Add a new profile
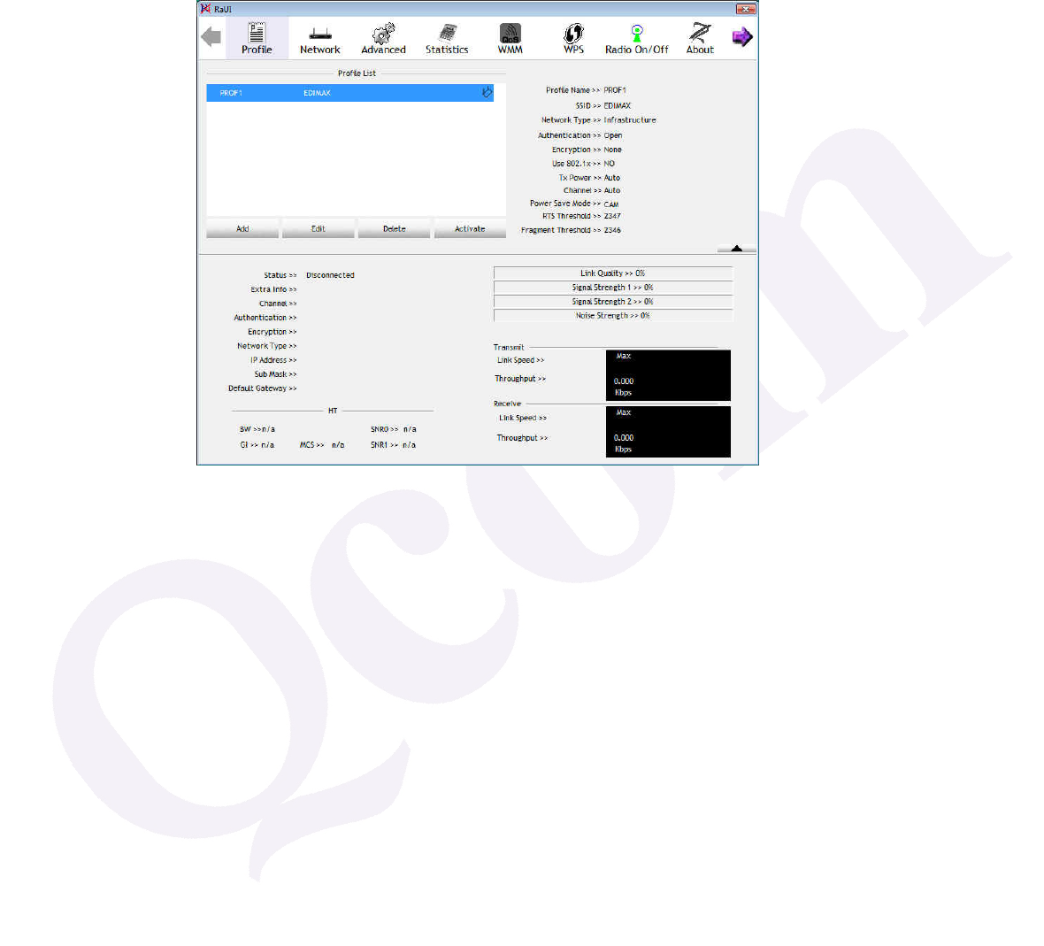Viewport: 1044px width, 946px height. tap(242, 228)
